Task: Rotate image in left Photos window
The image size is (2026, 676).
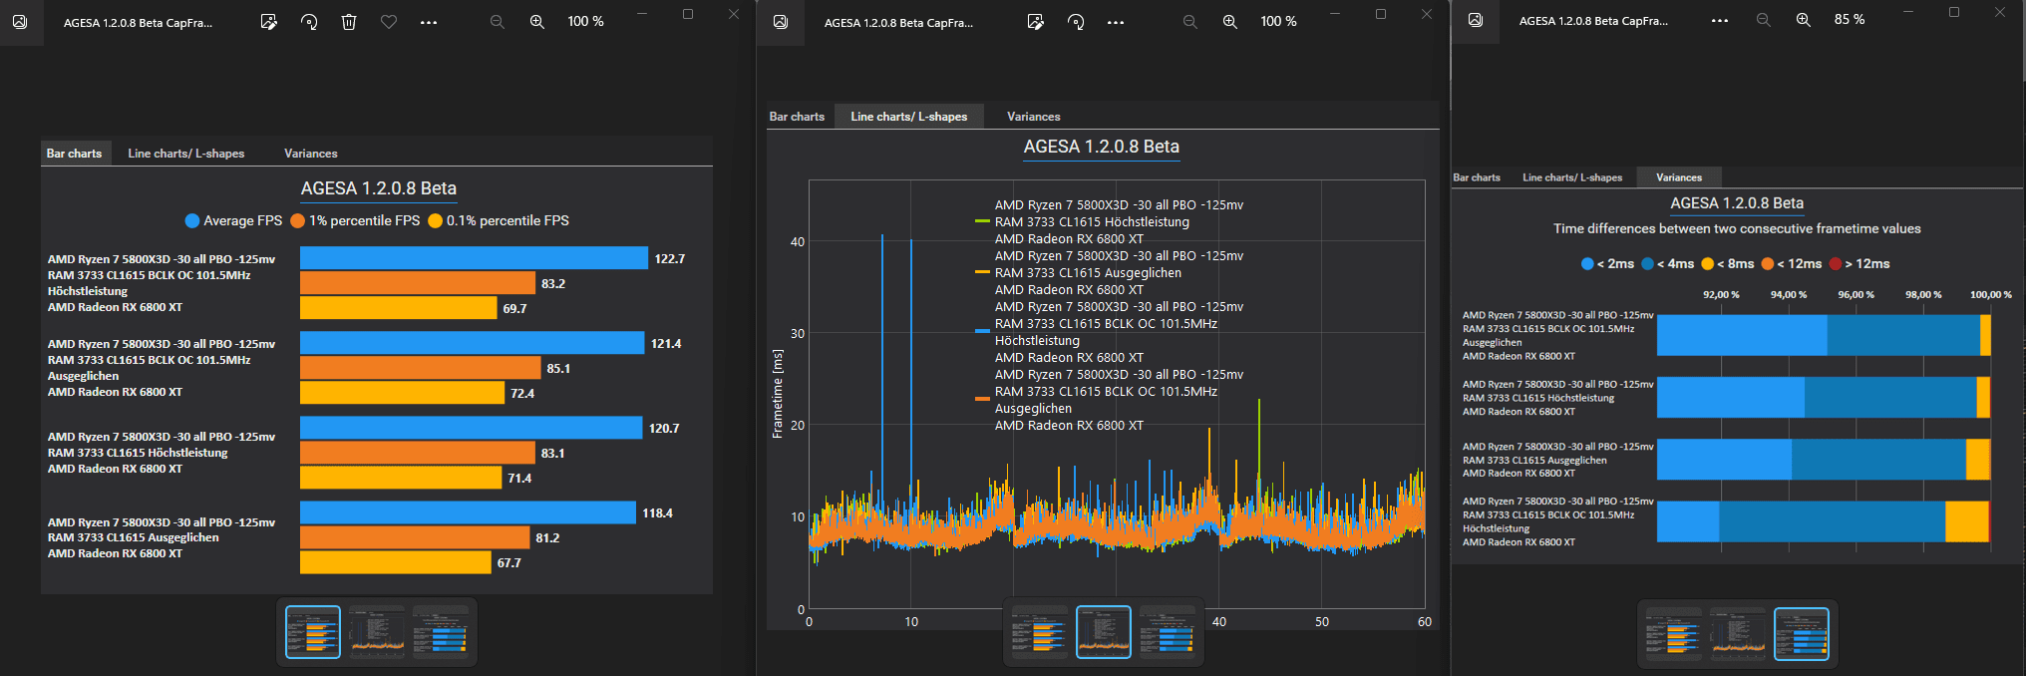Action: pyautogui.click(x=309, y=22)
